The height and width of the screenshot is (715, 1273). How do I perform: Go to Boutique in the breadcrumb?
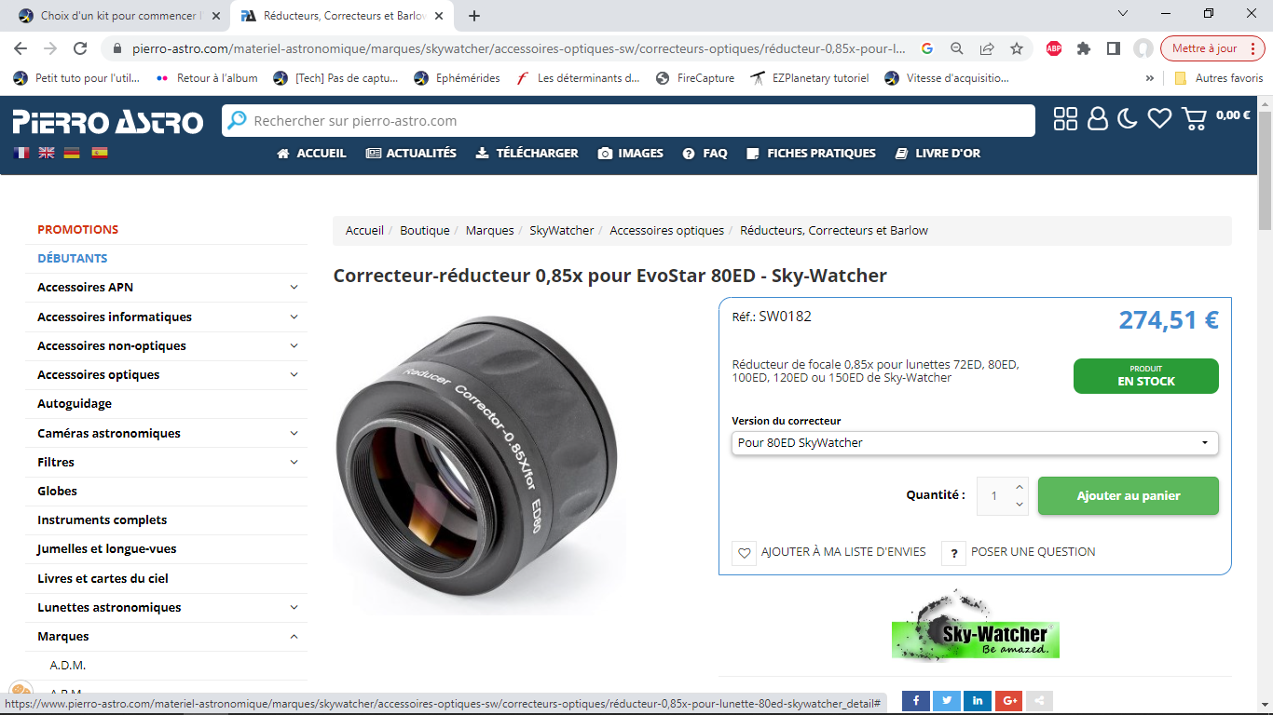pyautogui.click(x=425, y=231)
